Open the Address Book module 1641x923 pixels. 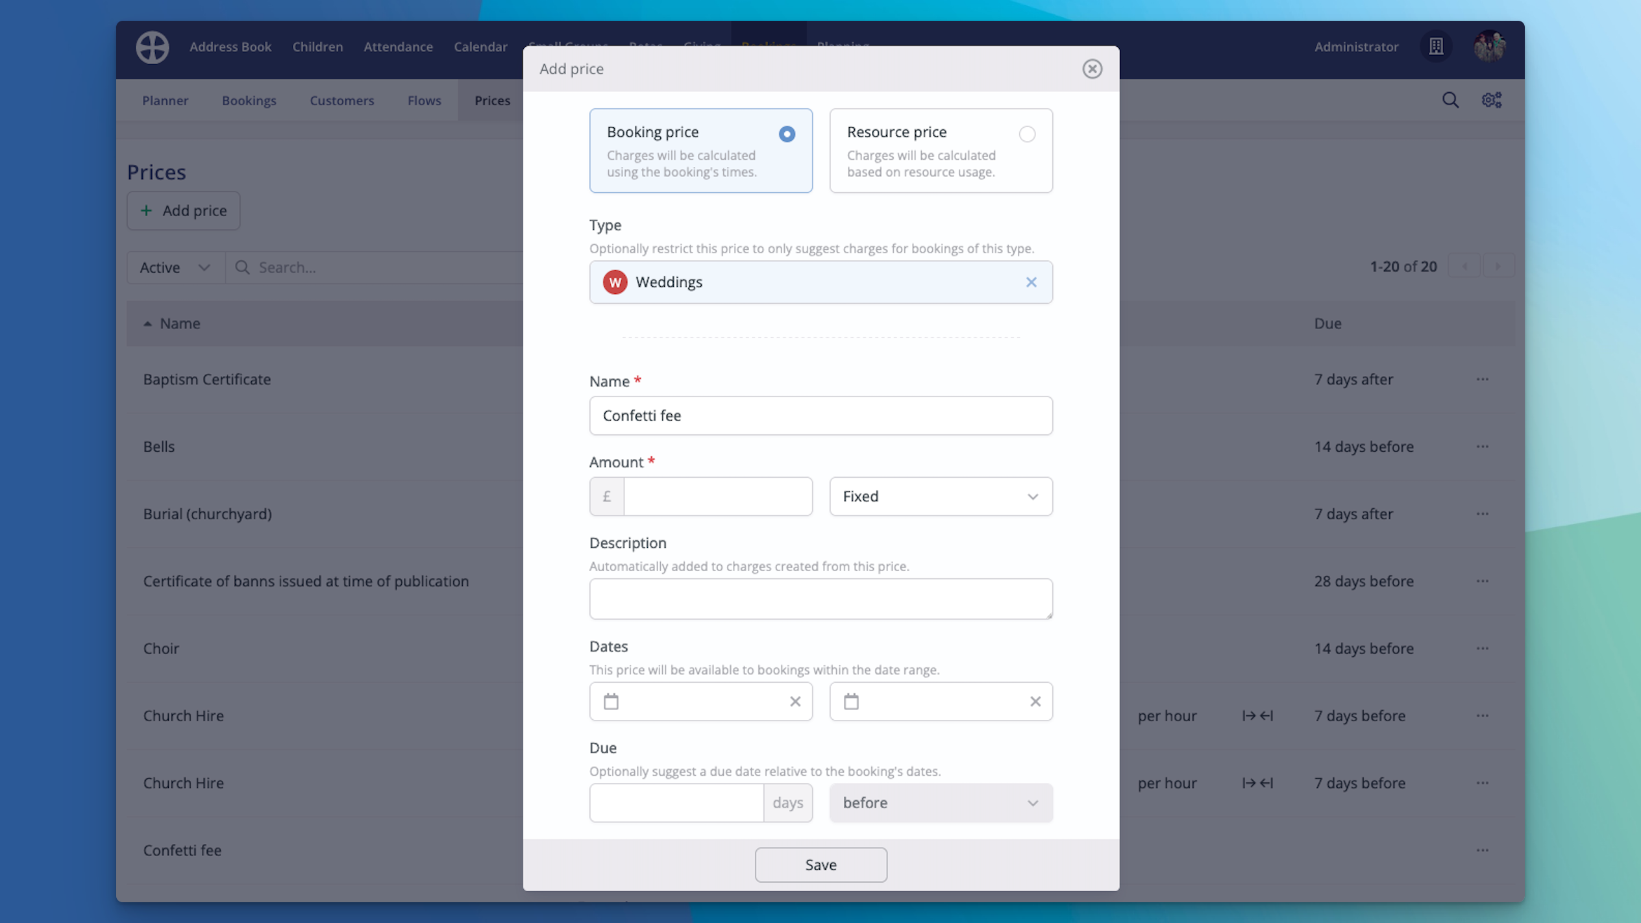pyautogui.click(x=230, y=47)
